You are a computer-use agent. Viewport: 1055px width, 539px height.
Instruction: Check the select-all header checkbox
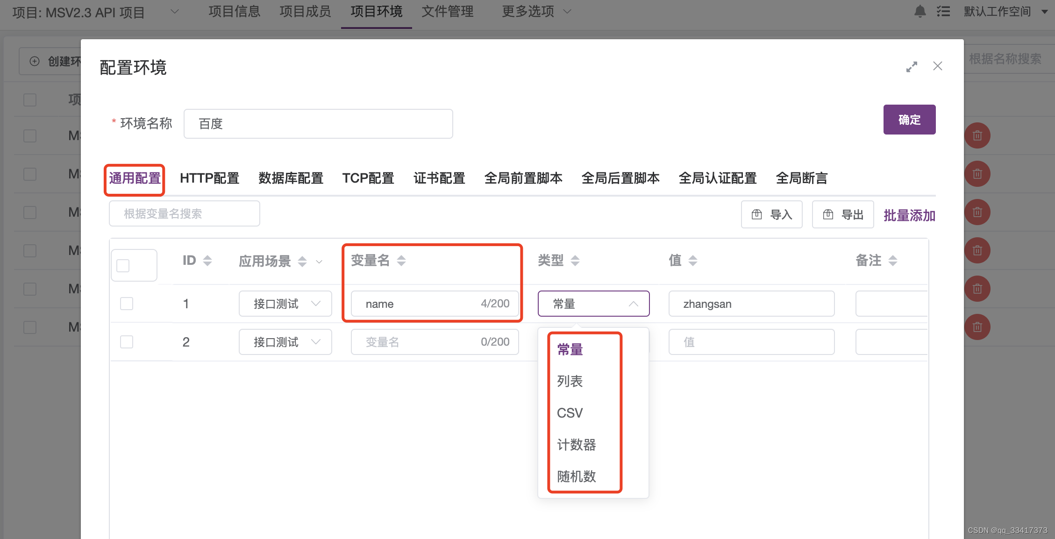click(x=123, y=266)
